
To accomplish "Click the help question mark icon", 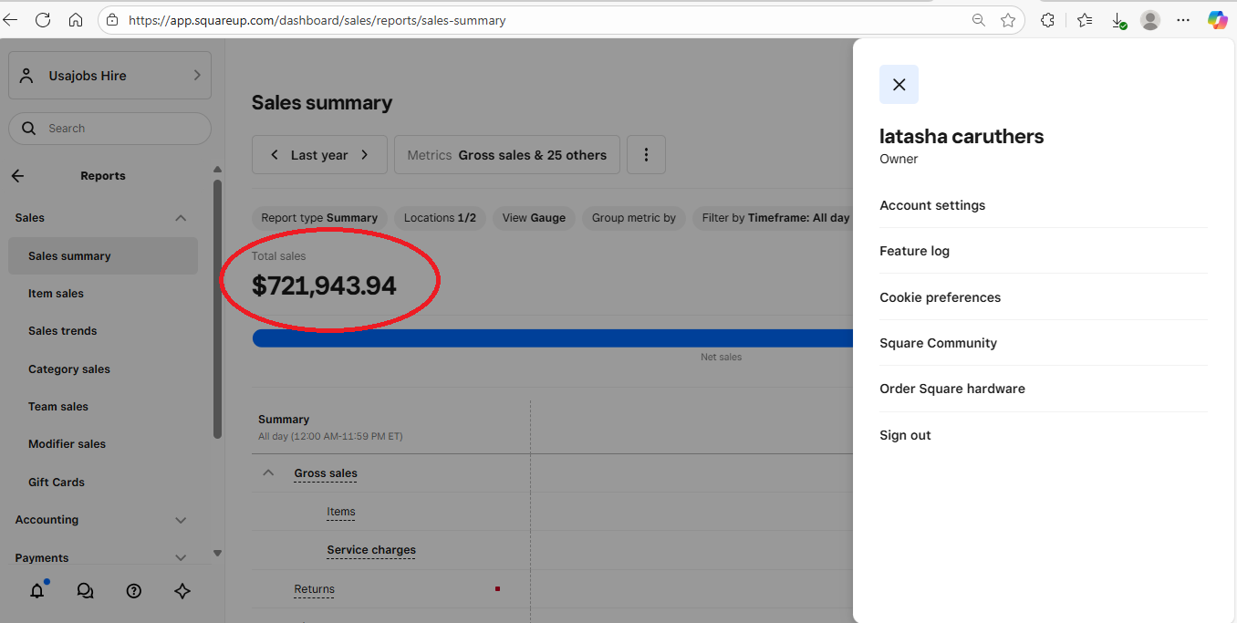I will (134, 591).
